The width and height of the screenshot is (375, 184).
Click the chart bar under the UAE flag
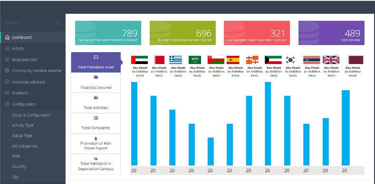(x=134, y=124)
